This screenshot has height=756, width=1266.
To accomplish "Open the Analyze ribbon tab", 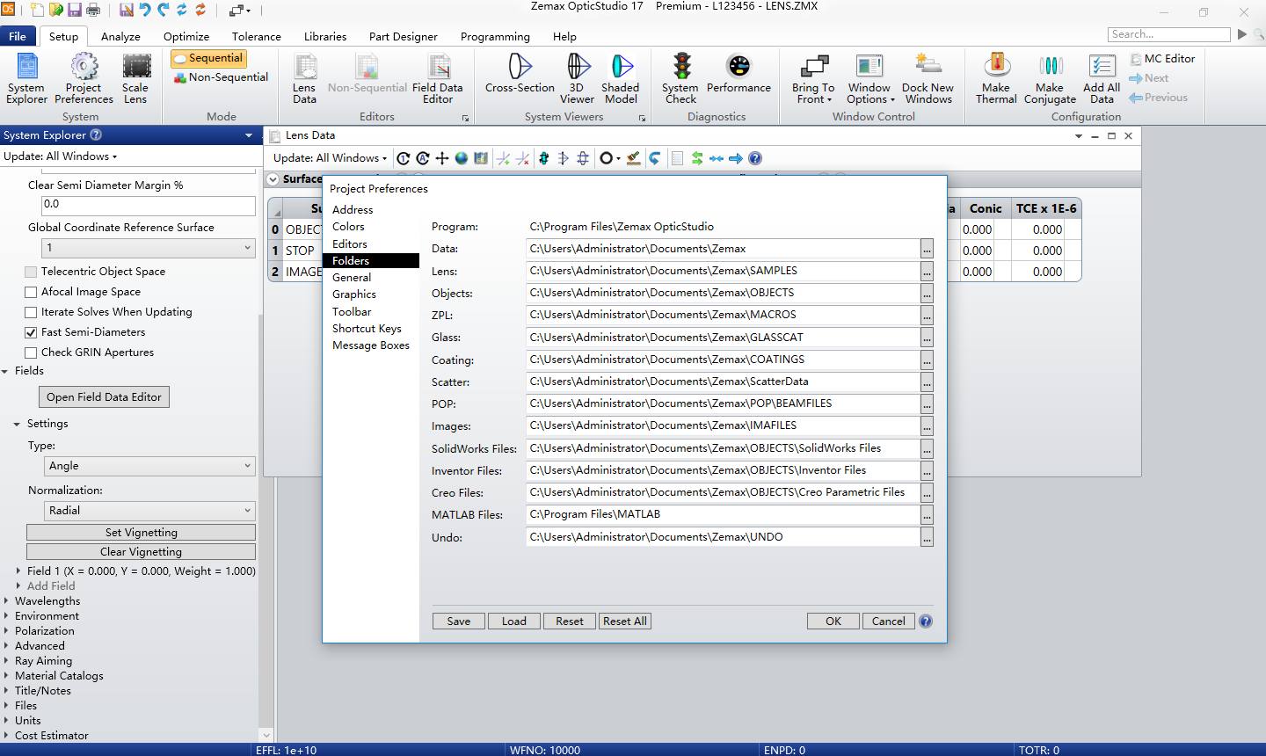I will coord(120,37).
